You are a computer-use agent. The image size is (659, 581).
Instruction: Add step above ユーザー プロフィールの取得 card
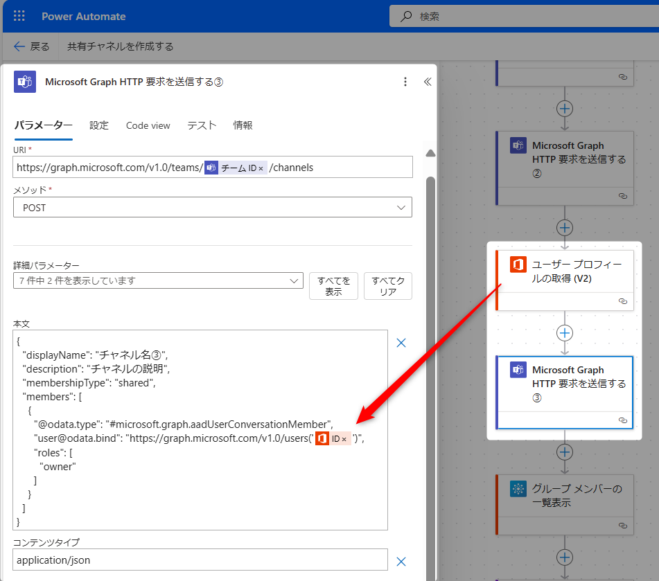pos(565,228)
